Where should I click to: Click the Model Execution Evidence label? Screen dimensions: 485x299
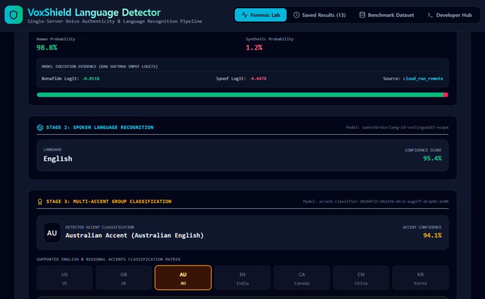[x=100, y=67]
